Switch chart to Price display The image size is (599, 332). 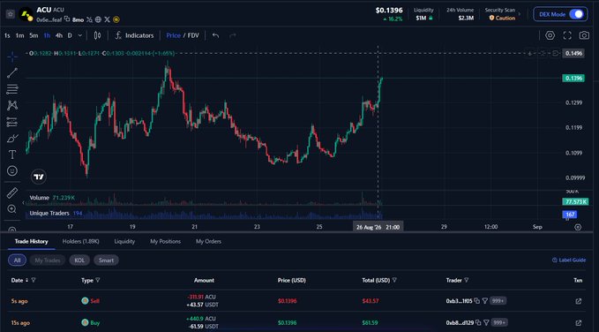[x=173, y=35]
